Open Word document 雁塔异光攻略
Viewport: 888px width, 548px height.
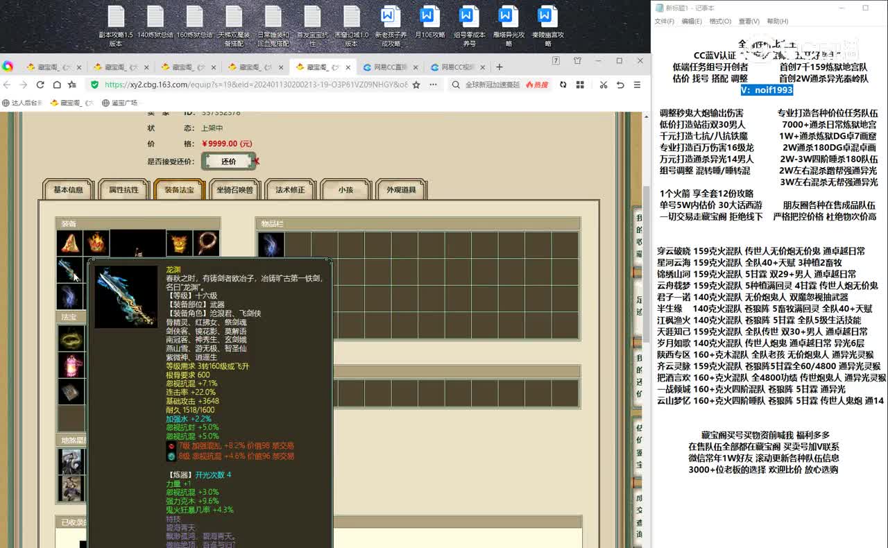(509, 26)
